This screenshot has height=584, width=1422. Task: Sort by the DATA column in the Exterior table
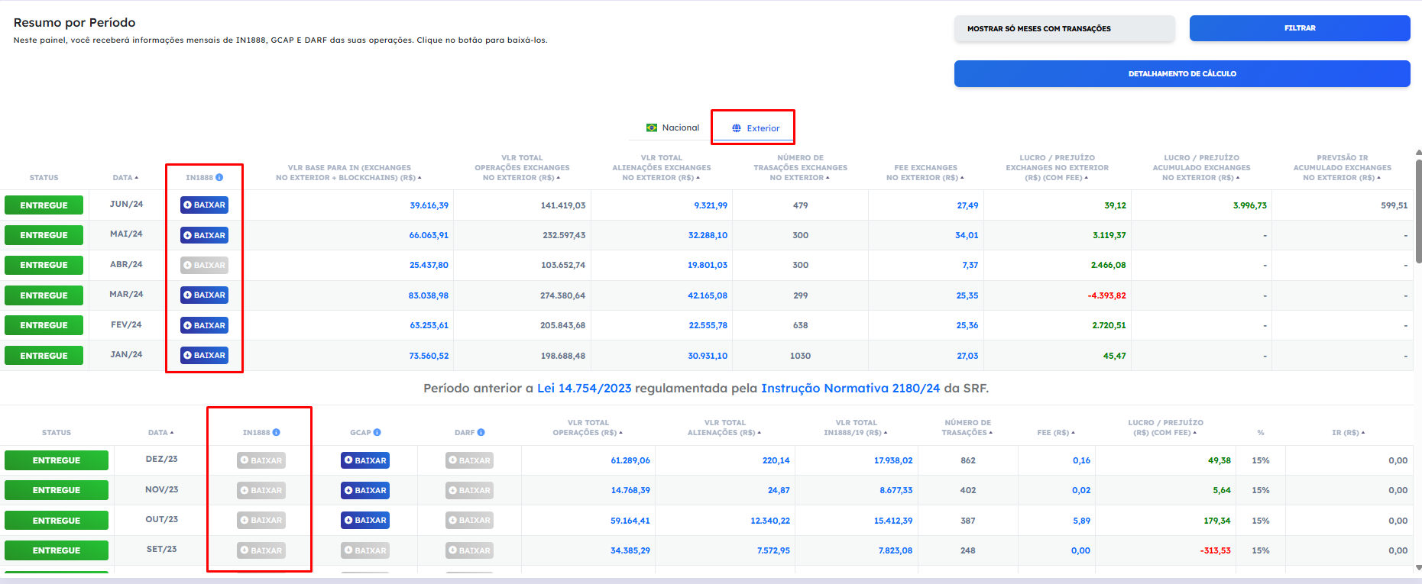point(125,178)
